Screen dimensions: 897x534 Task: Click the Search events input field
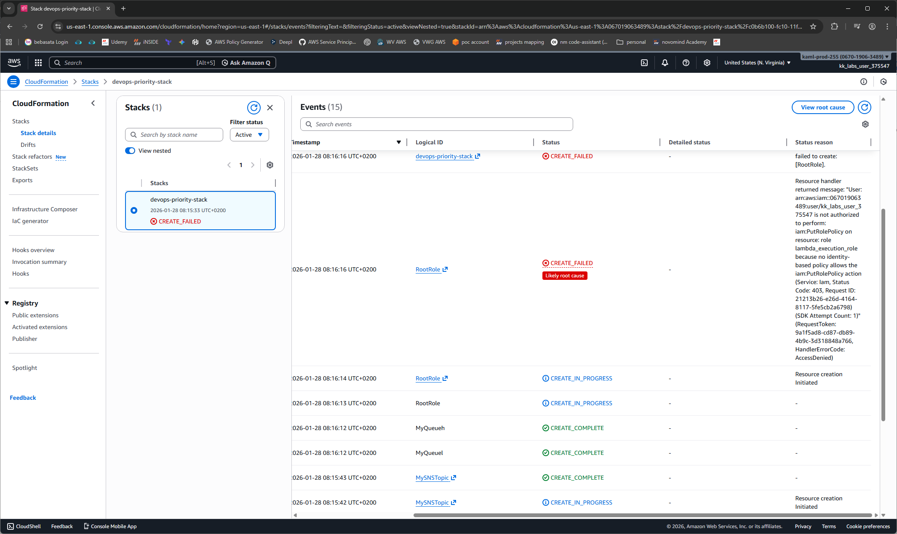click(437, 124)
